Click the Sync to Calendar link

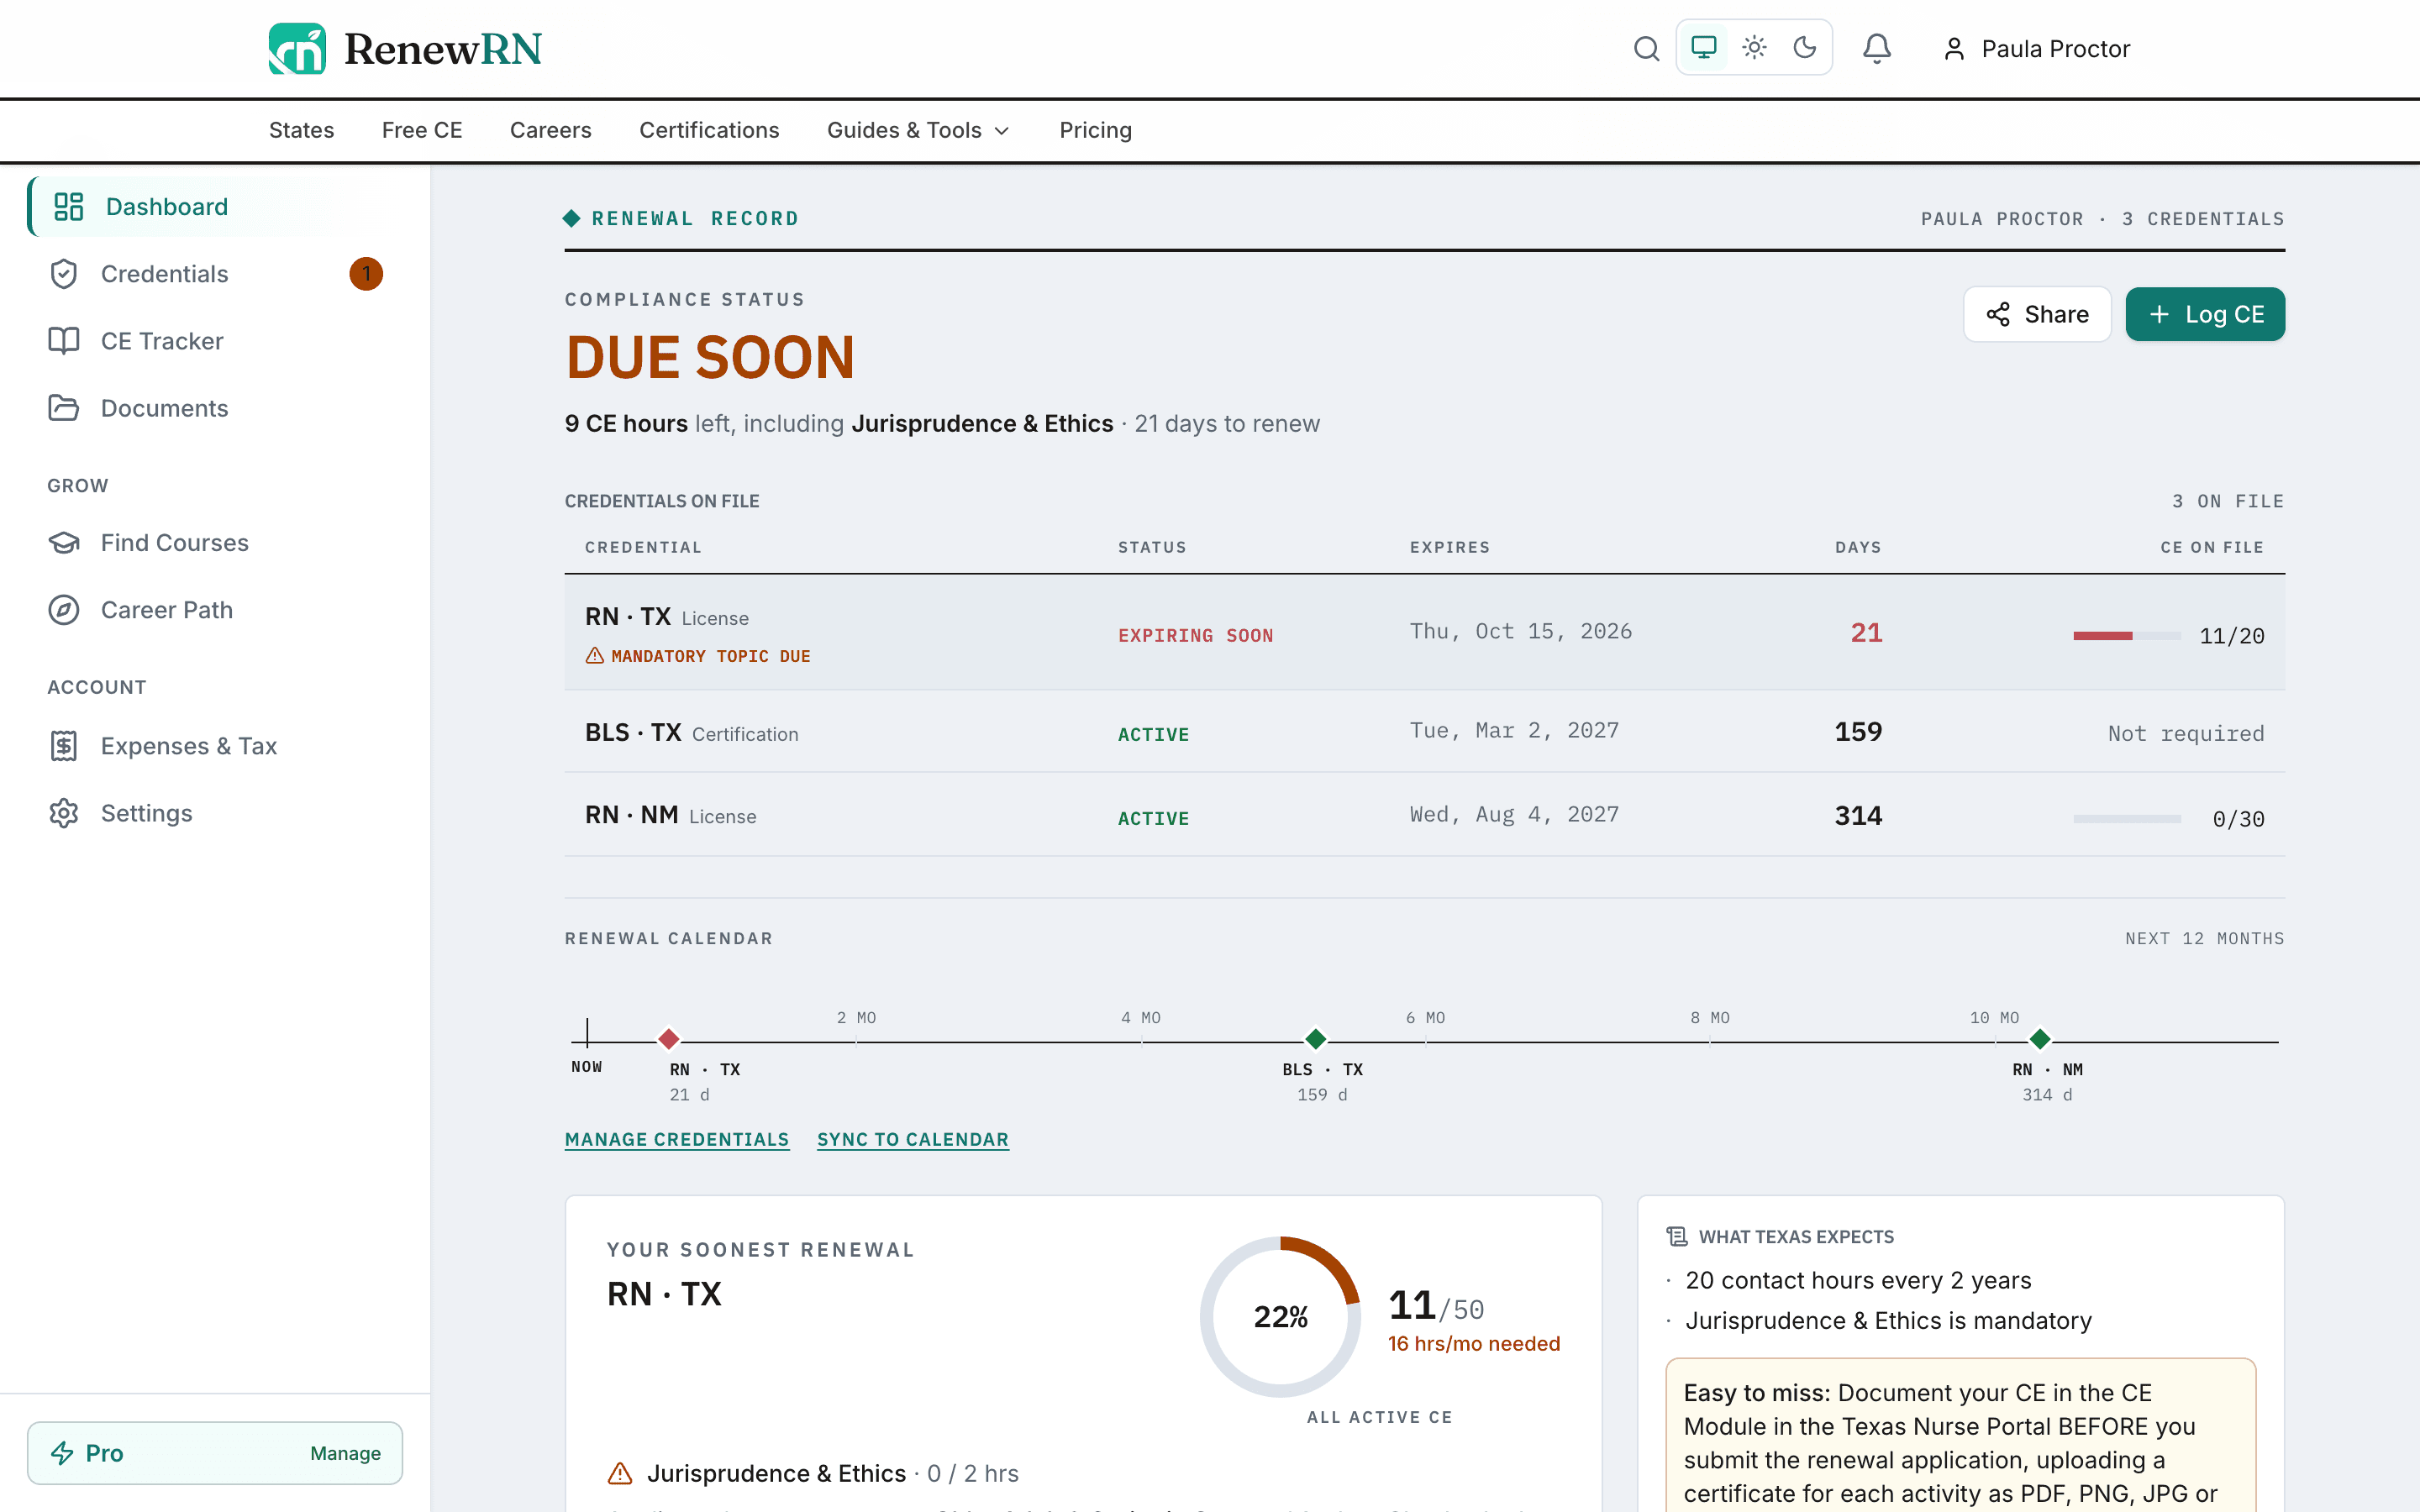pyautogui.click(x=913, y=1140)
